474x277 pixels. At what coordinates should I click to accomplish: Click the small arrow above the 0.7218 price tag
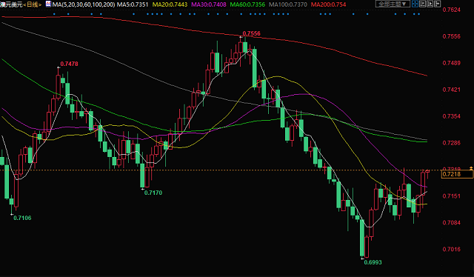click(x=471, y=168)
